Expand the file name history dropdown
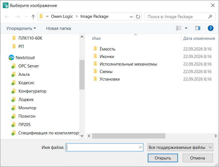Screen dimensions: 219x167 point(140,147)
